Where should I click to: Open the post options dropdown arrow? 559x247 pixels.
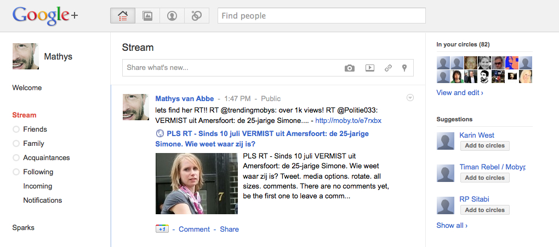click(410, 98)
